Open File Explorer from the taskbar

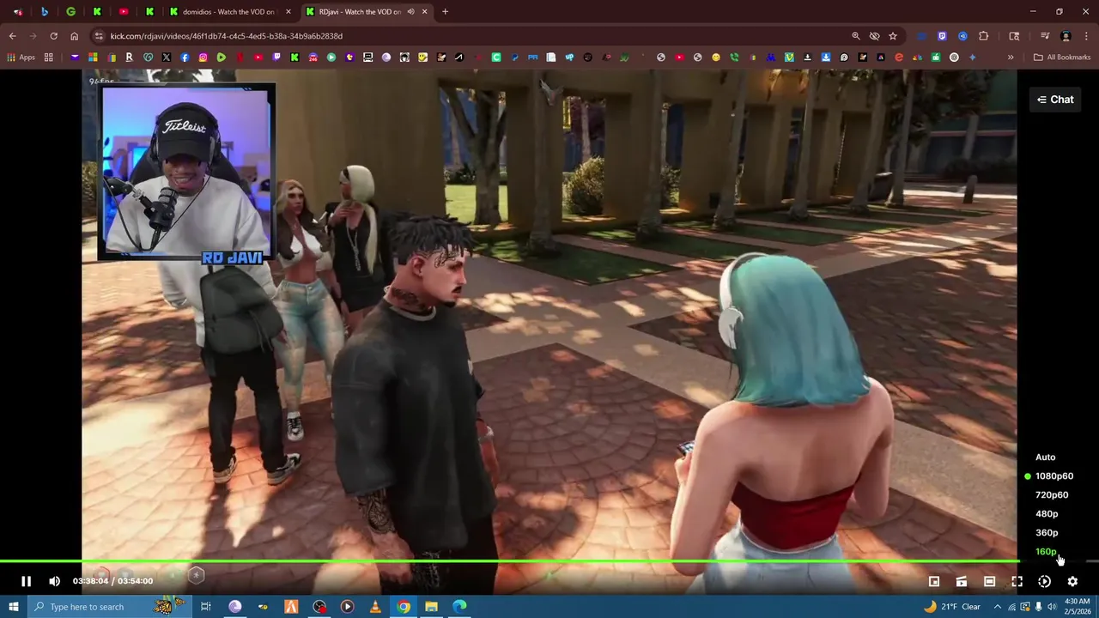(431, 607)
